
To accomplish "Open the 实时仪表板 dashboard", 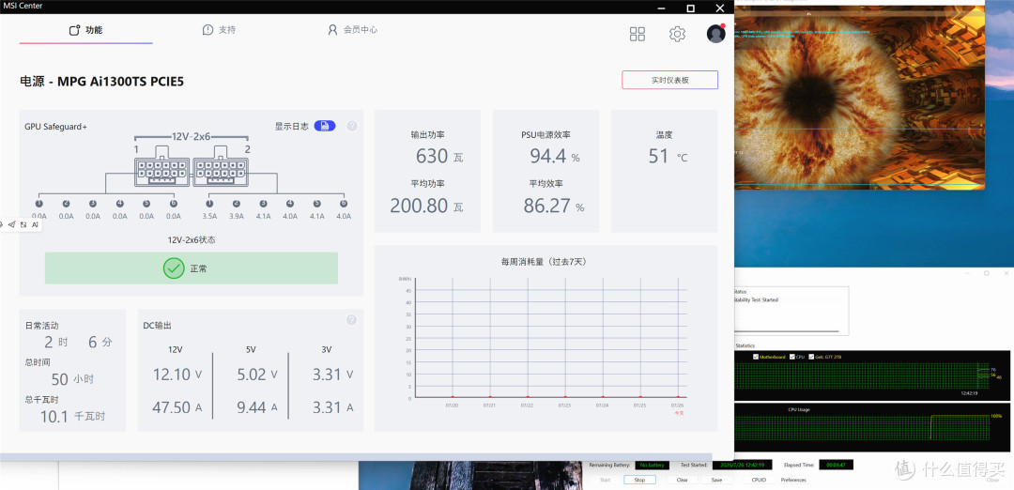I will pos(670,80).
